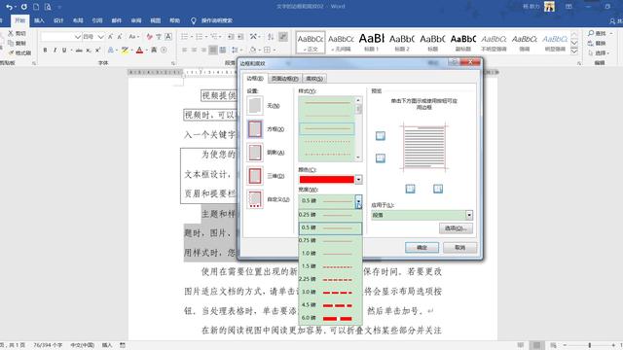
Task: Click the subscript x₂ icon
Action: 89,50
